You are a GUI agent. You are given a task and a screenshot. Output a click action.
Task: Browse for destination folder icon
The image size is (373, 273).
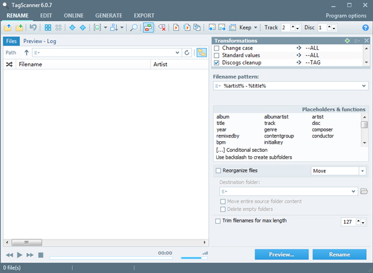tap(364, 191)
